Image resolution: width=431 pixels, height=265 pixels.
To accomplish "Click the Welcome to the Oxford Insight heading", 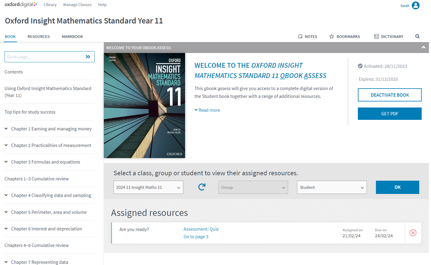I will pos(260,70).
